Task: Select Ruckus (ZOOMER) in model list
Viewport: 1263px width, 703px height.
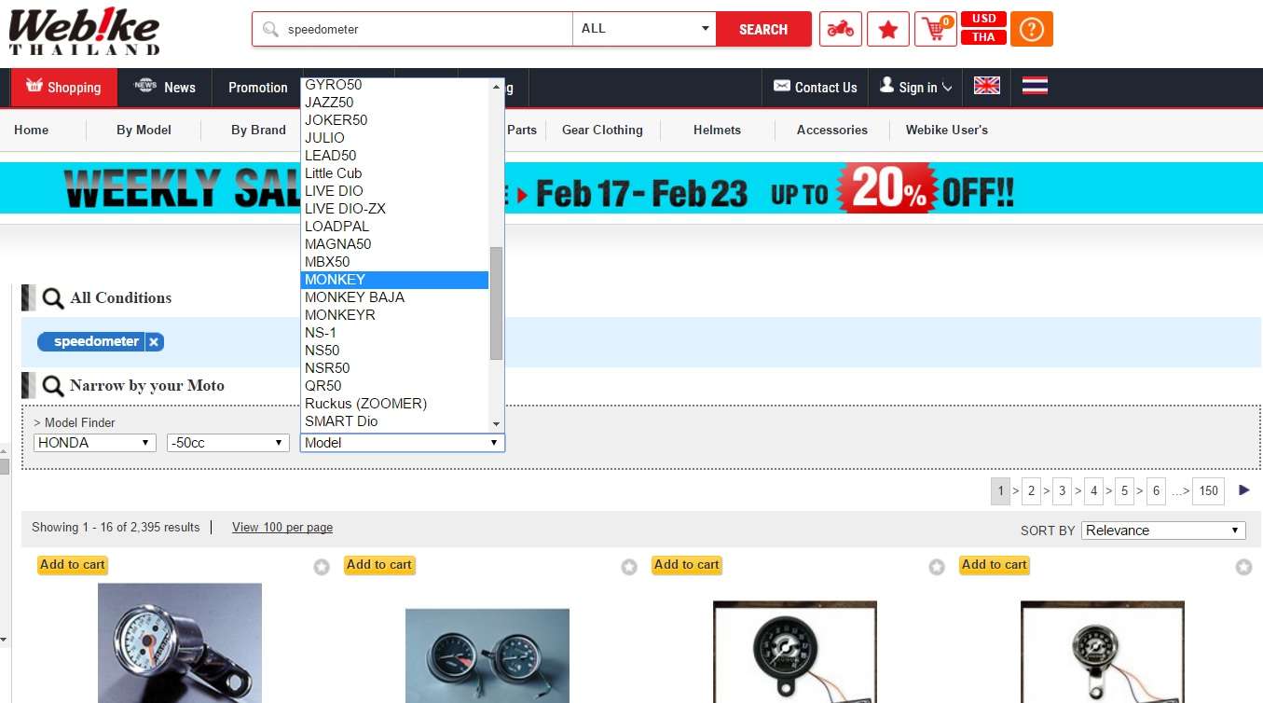Action: tap(395, 404)
